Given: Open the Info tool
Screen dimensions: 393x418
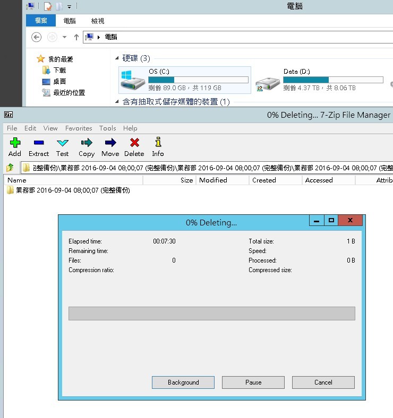Looking at the screenshot, I should pyautogui.click(x=158, y=142).
